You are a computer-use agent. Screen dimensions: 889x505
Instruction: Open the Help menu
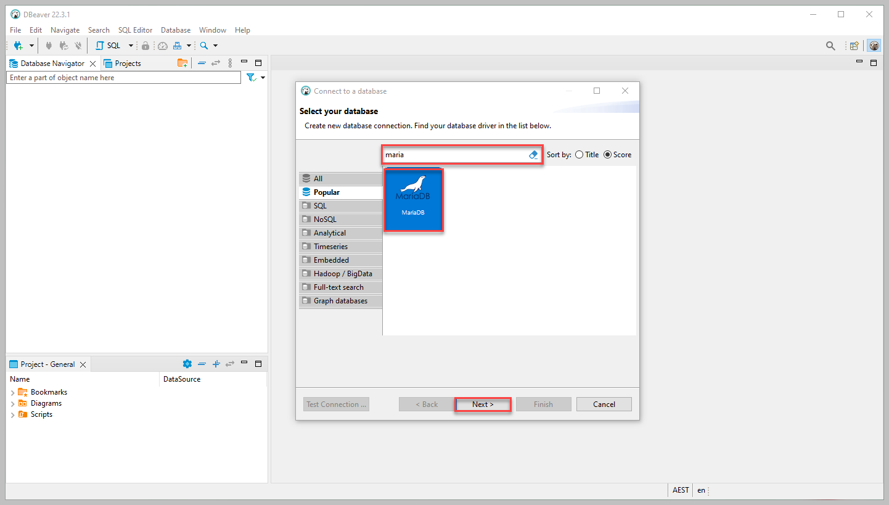click(243, 30)
